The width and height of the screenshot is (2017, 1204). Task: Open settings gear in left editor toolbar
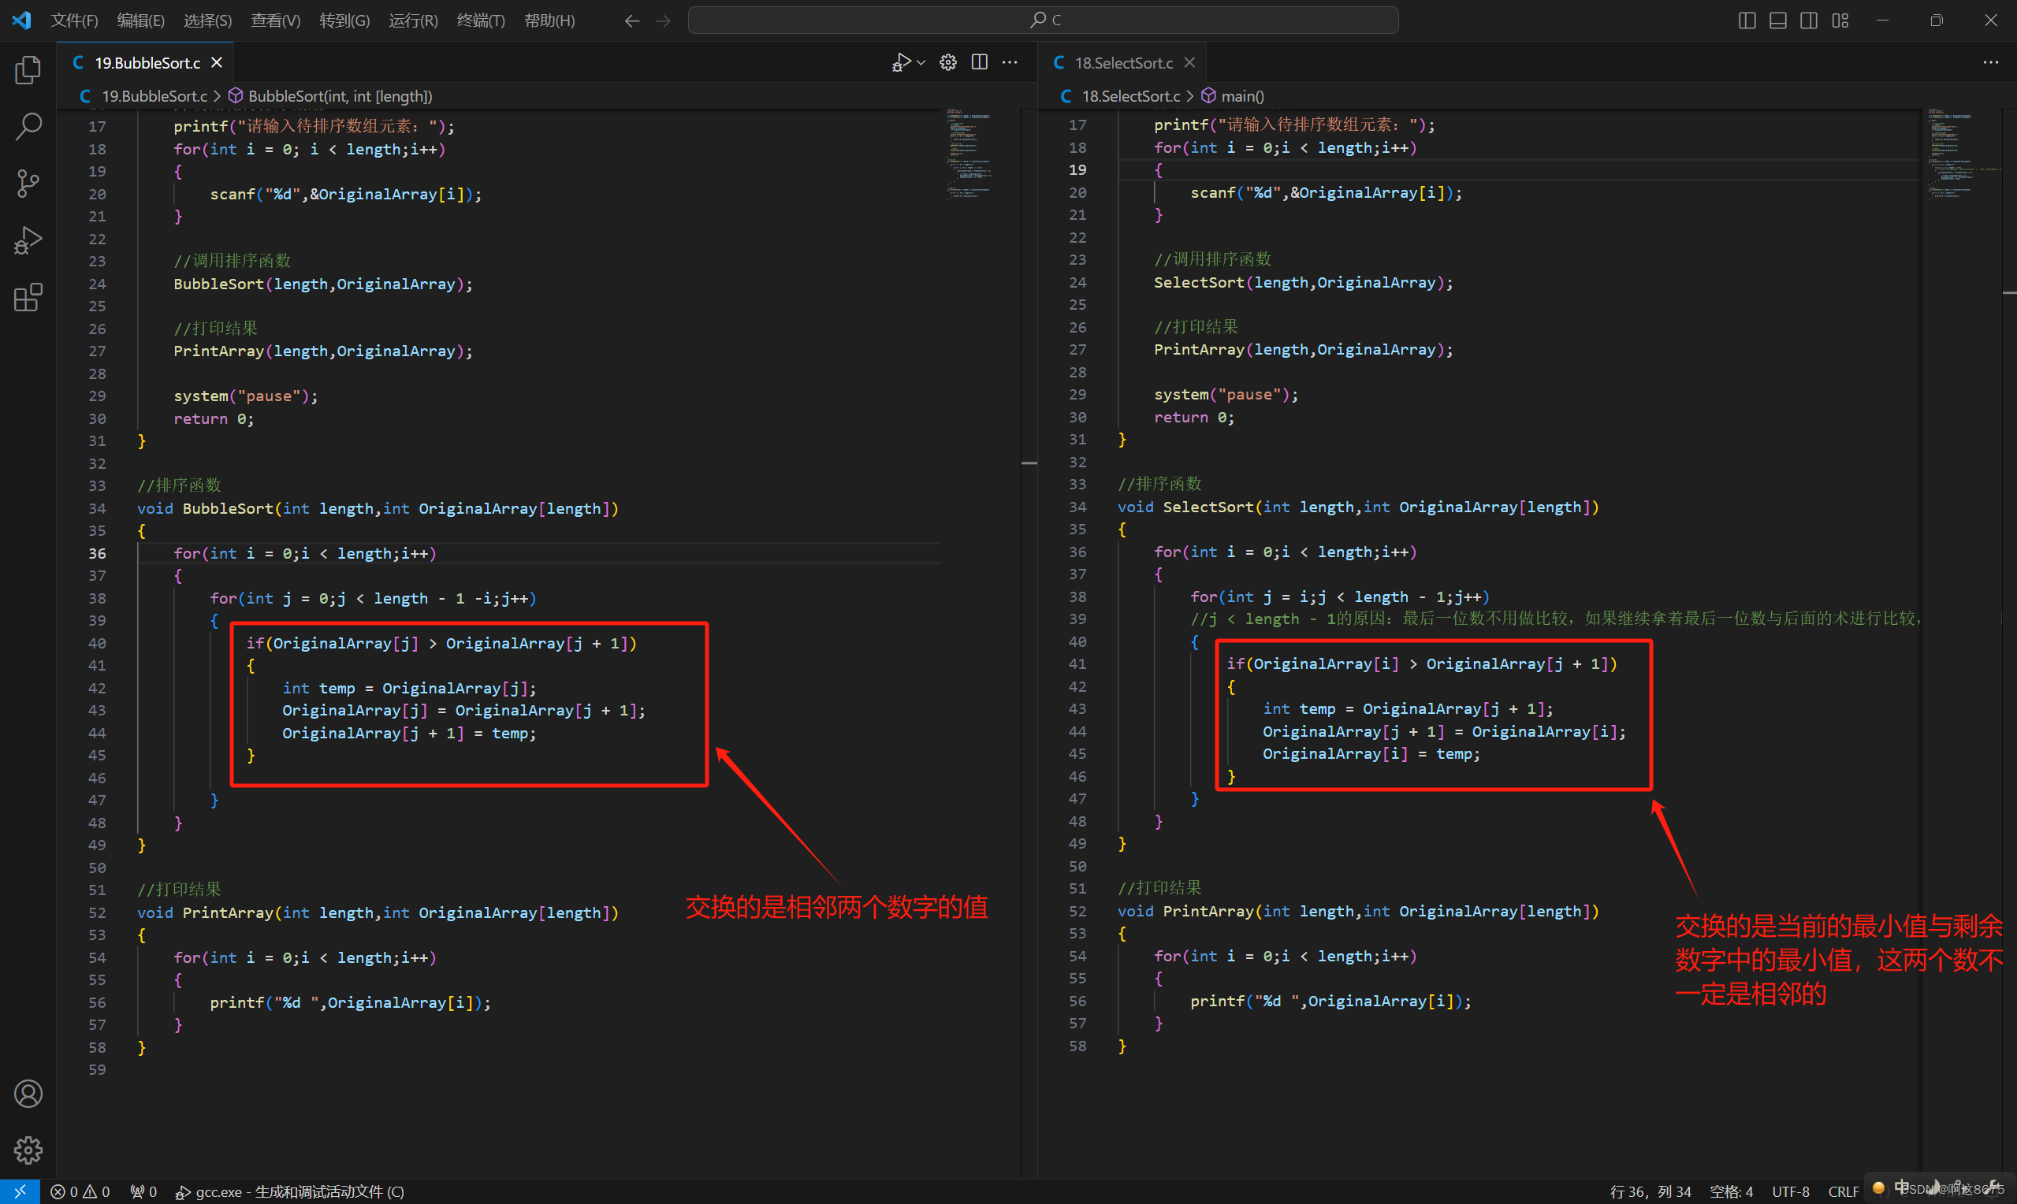[947, 62]
